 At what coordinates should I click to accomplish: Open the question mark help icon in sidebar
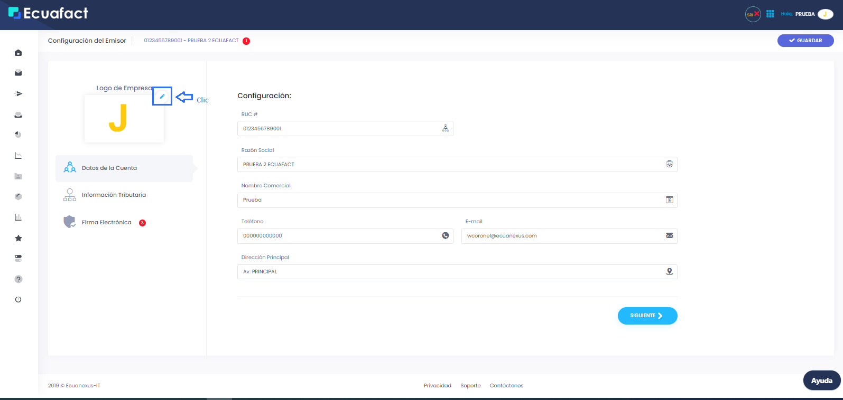point(18,279)
